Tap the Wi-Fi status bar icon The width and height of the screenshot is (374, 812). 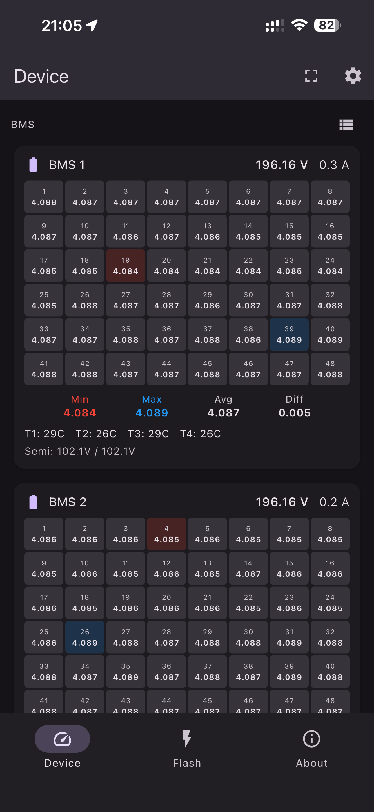[x=299, y=25]
